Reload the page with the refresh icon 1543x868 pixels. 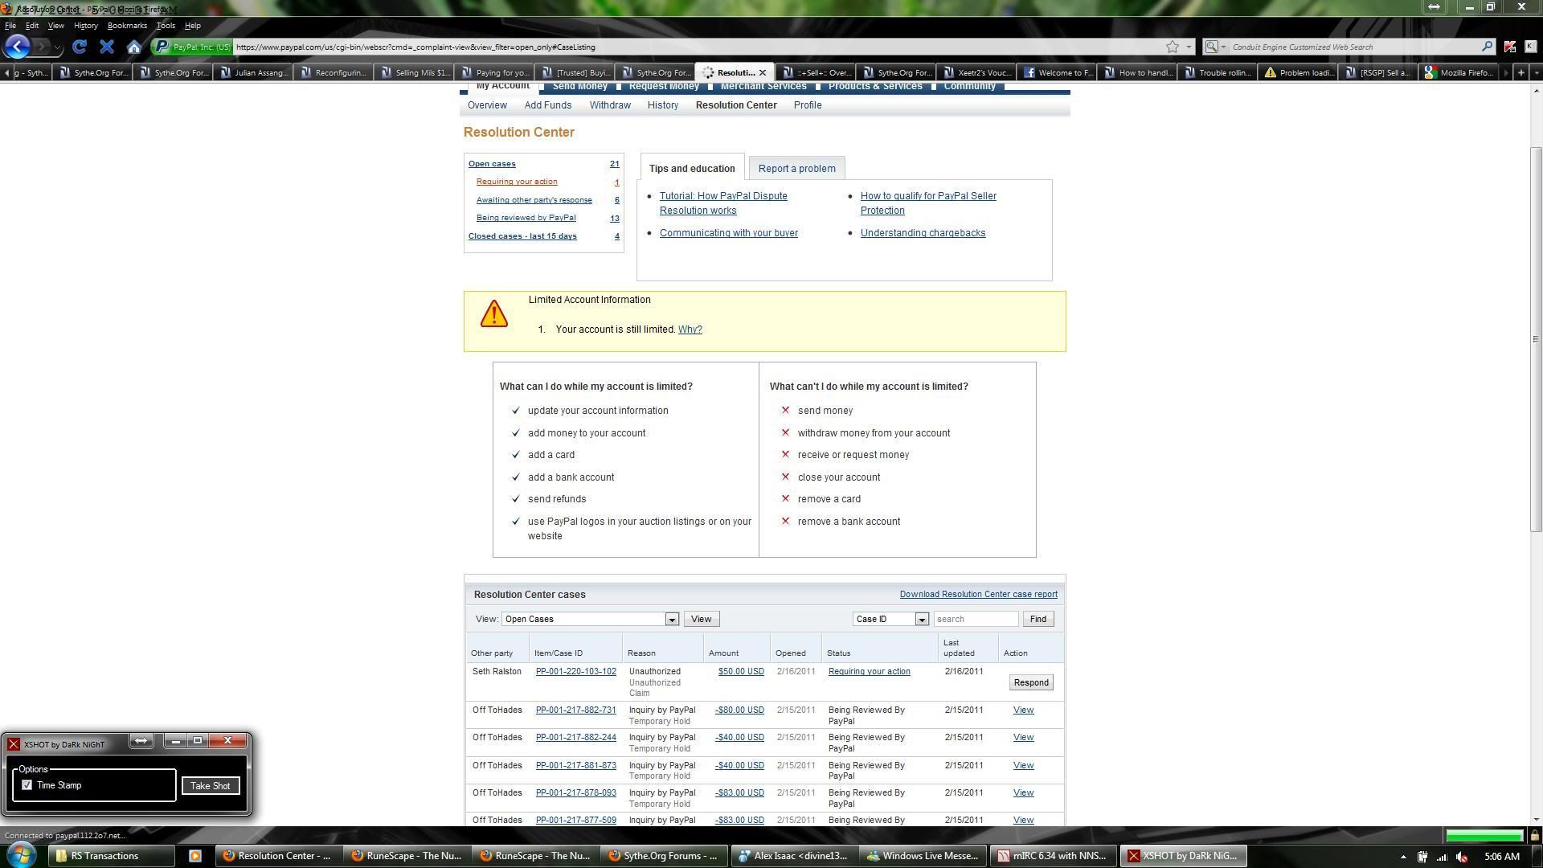pos(79,47)
